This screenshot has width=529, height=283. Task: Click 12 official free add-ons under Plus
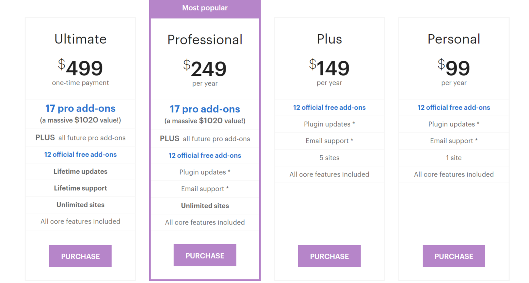tap(329, 107)
